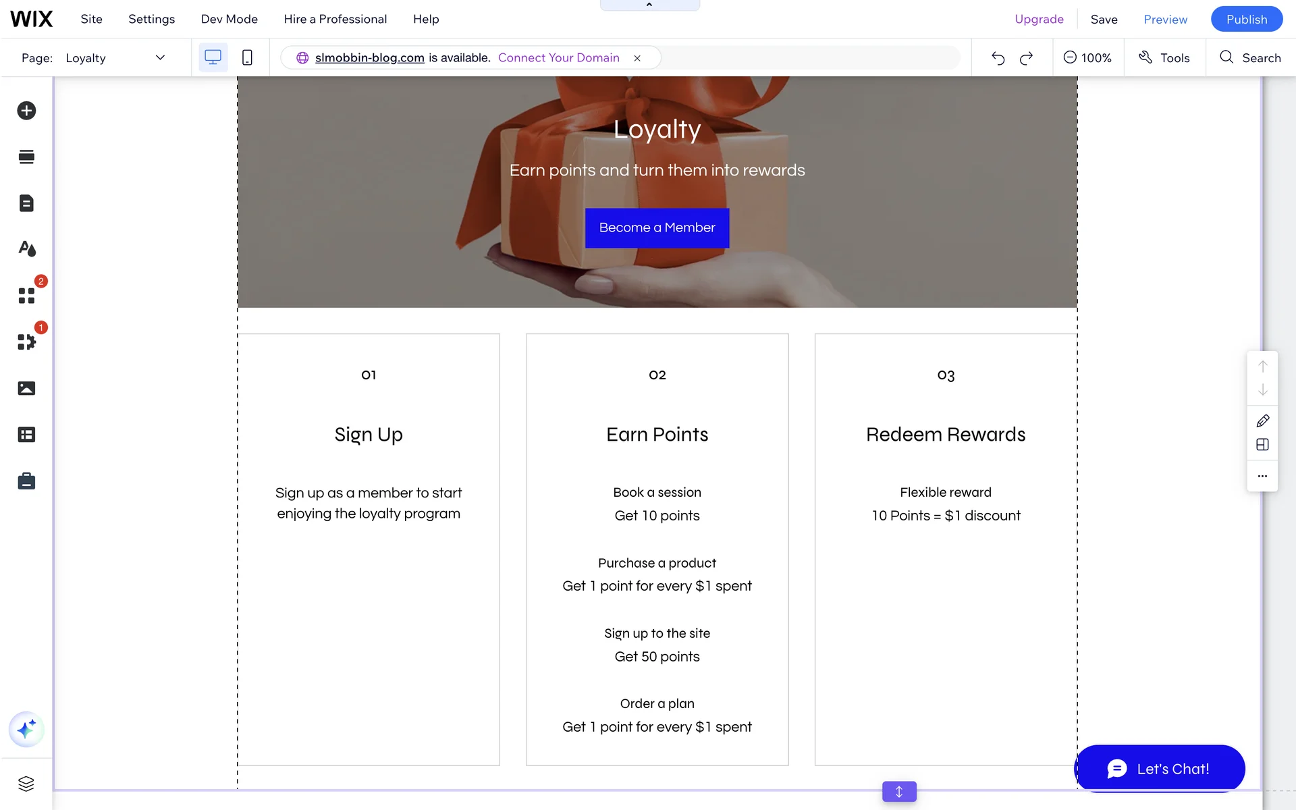Image resolution: width=1296 pixels, height=810 pixels.
Task: Open the Layers panel icon
Action: 26,784
